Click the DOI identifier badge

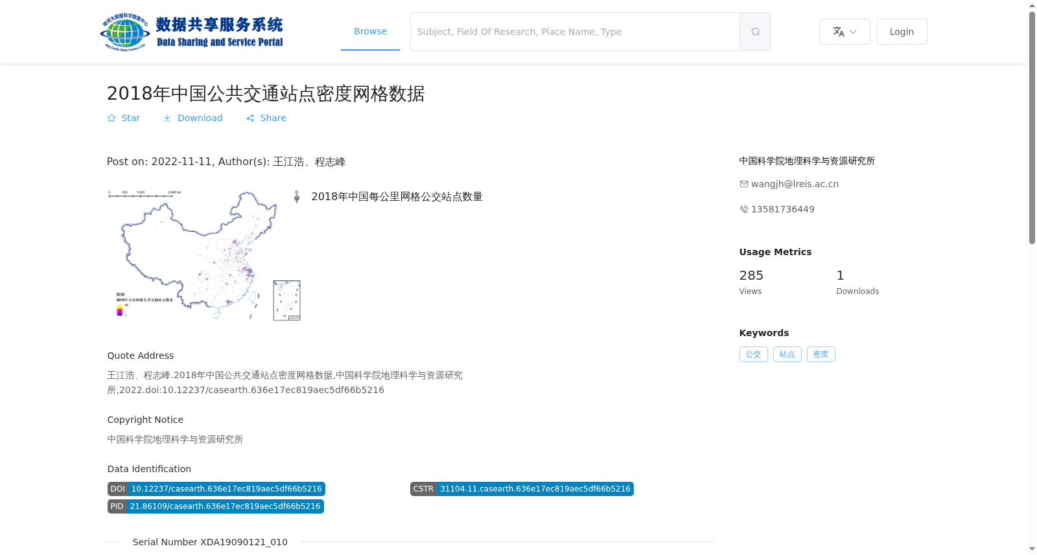pyautogui.click(x=216, y=489)
